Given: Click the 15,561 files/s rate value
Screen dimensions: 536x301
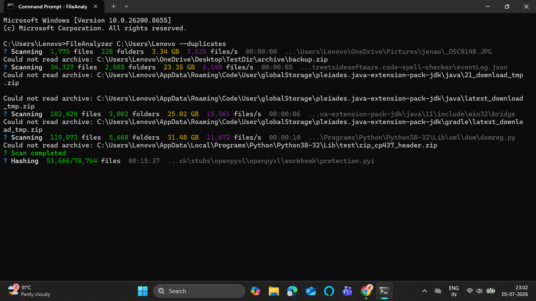Looking at the screenshot, I should pos(234,114).
